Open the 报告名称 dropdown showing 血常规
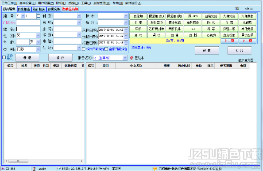263x171 pixels. (x=124, y=58)
